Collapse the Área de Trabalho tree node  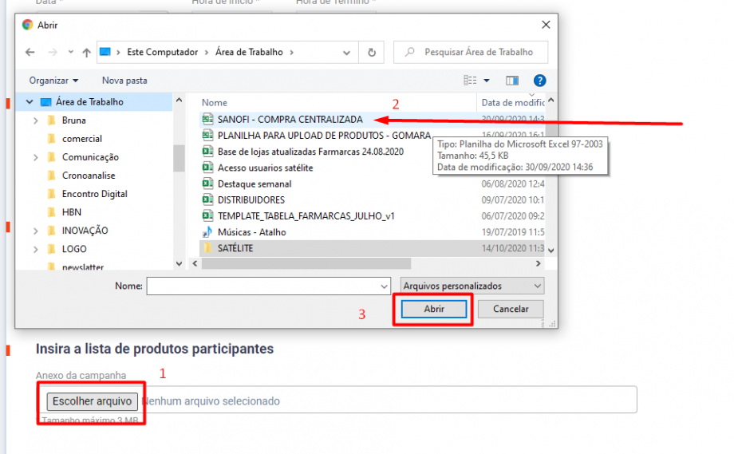[30, 102]
